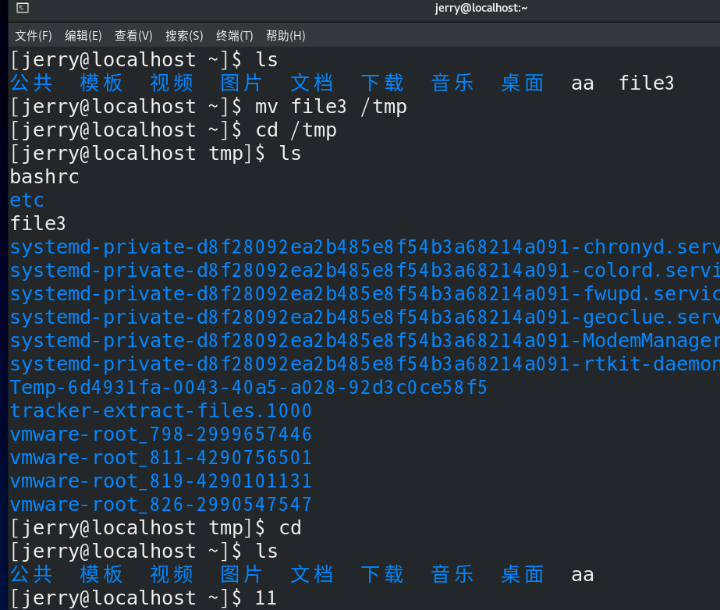
Task: Click 'vmware-root_826-2990547547' entry
Action: coord(161,505)
